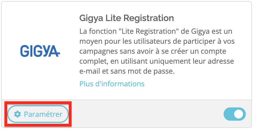This screenshot has width=253, height=129.
Task: Disable the Gigya Lite Registration toggle
Action: click(x=235, y=114)
